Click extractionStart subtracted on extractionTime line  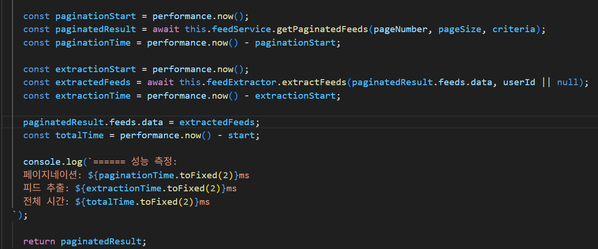295,96
